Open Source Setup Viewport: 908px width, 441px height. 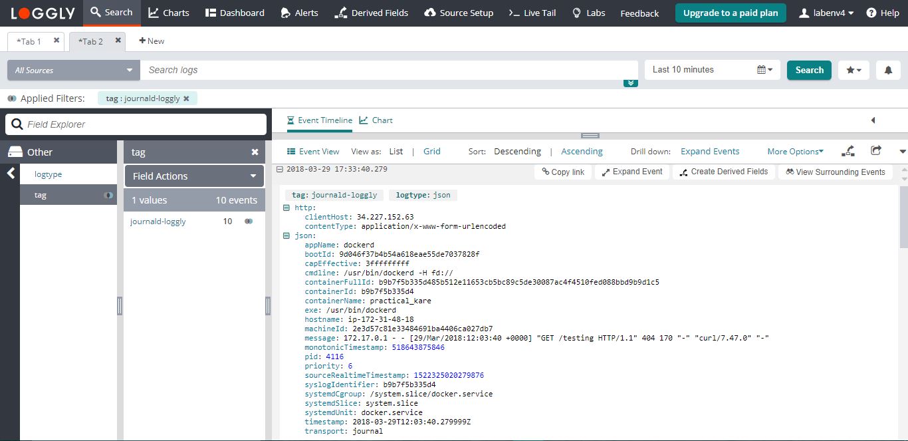tap(459, 12)
